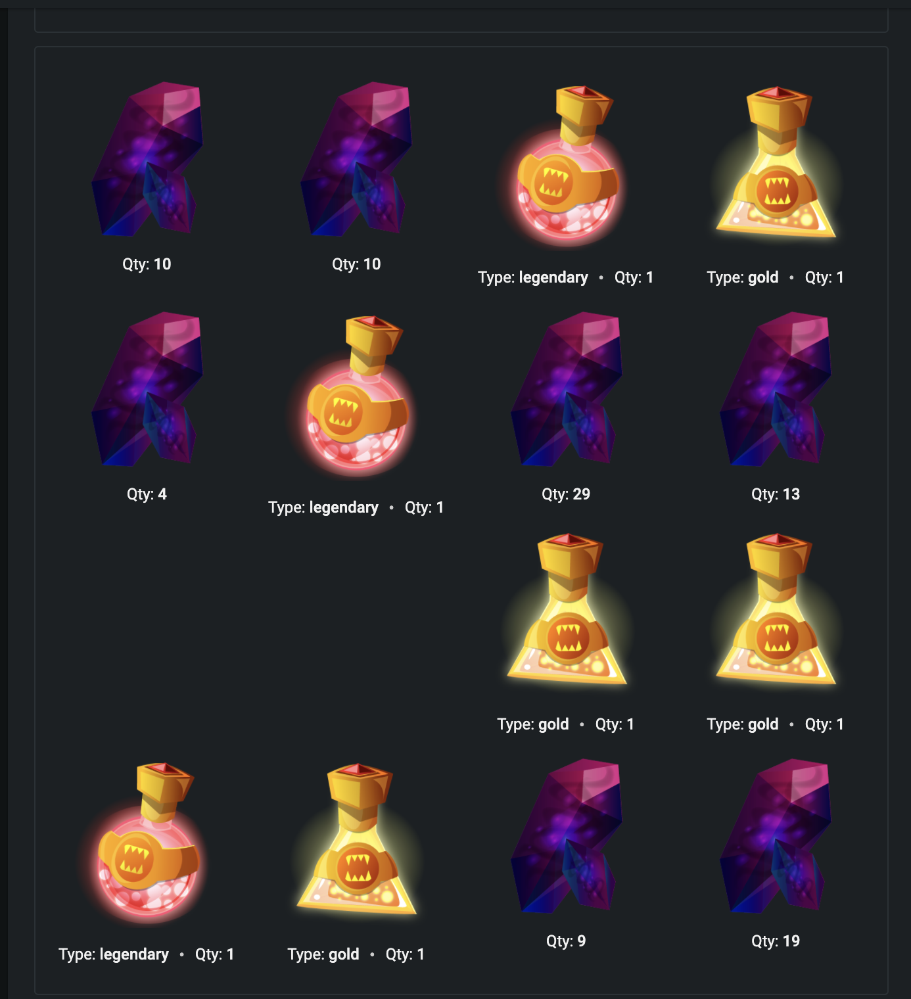911x999 pixels.
Task: Select the crystal item with Qty 19
Action: click(776, 836)
